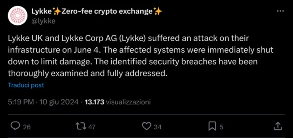The height and width of the screenshot is (138, 293).
Task: Click the reply count 26
Action: (27, 127)
